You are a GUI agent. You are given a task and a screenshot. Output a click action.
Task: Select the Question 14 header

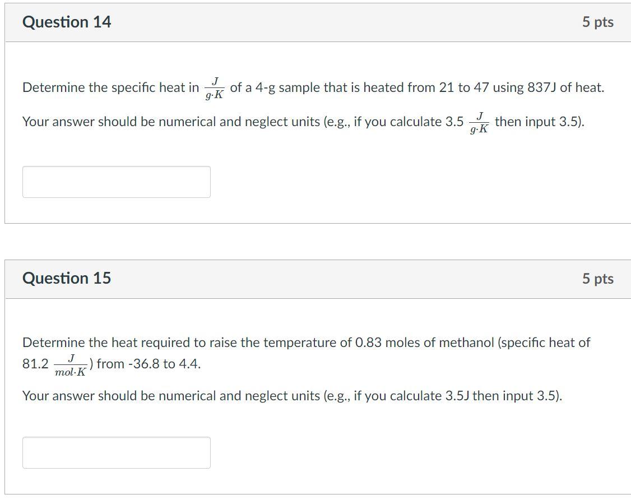(x=67, y=22)
